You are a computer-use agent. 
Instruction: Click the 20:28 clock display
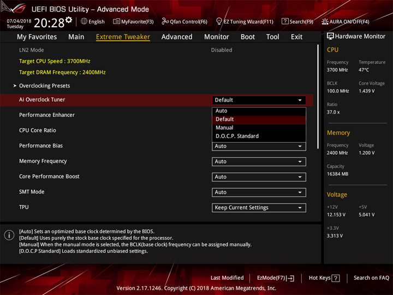click(x=49, y=23)
